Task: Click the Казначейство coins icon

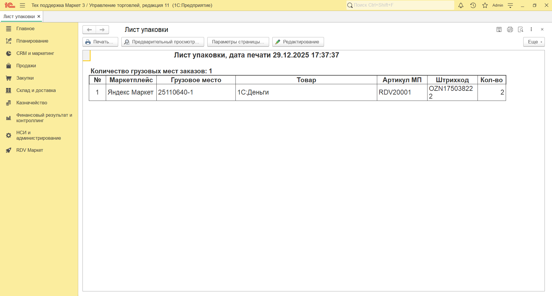Action: tap(9, 103)
